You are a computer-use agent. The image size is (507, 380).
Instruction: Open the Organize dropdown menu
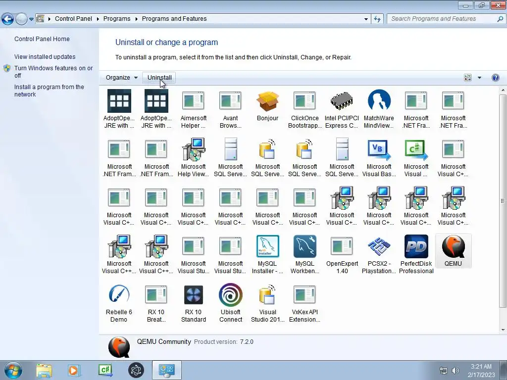pos(122,78)
